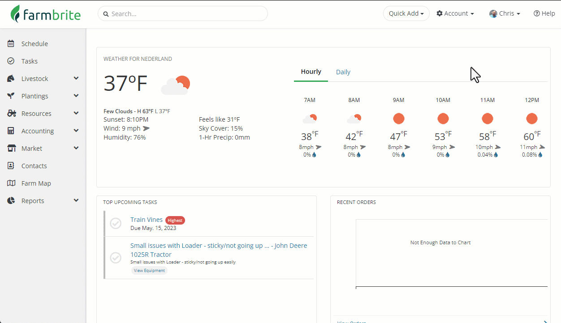Click the Contacts address book icon
The image size is (561, 323).
coord(11,166)
